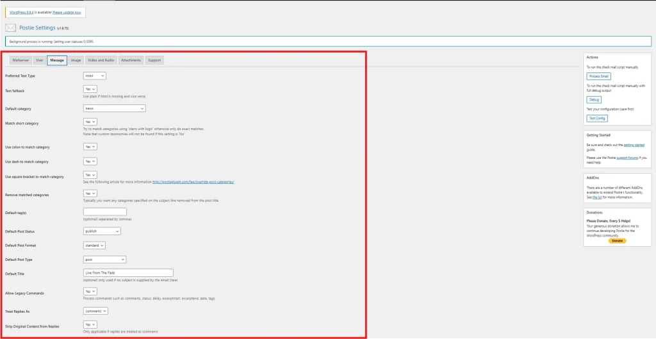
Task: Click into the Default Title text field
Action: (128, 272)
